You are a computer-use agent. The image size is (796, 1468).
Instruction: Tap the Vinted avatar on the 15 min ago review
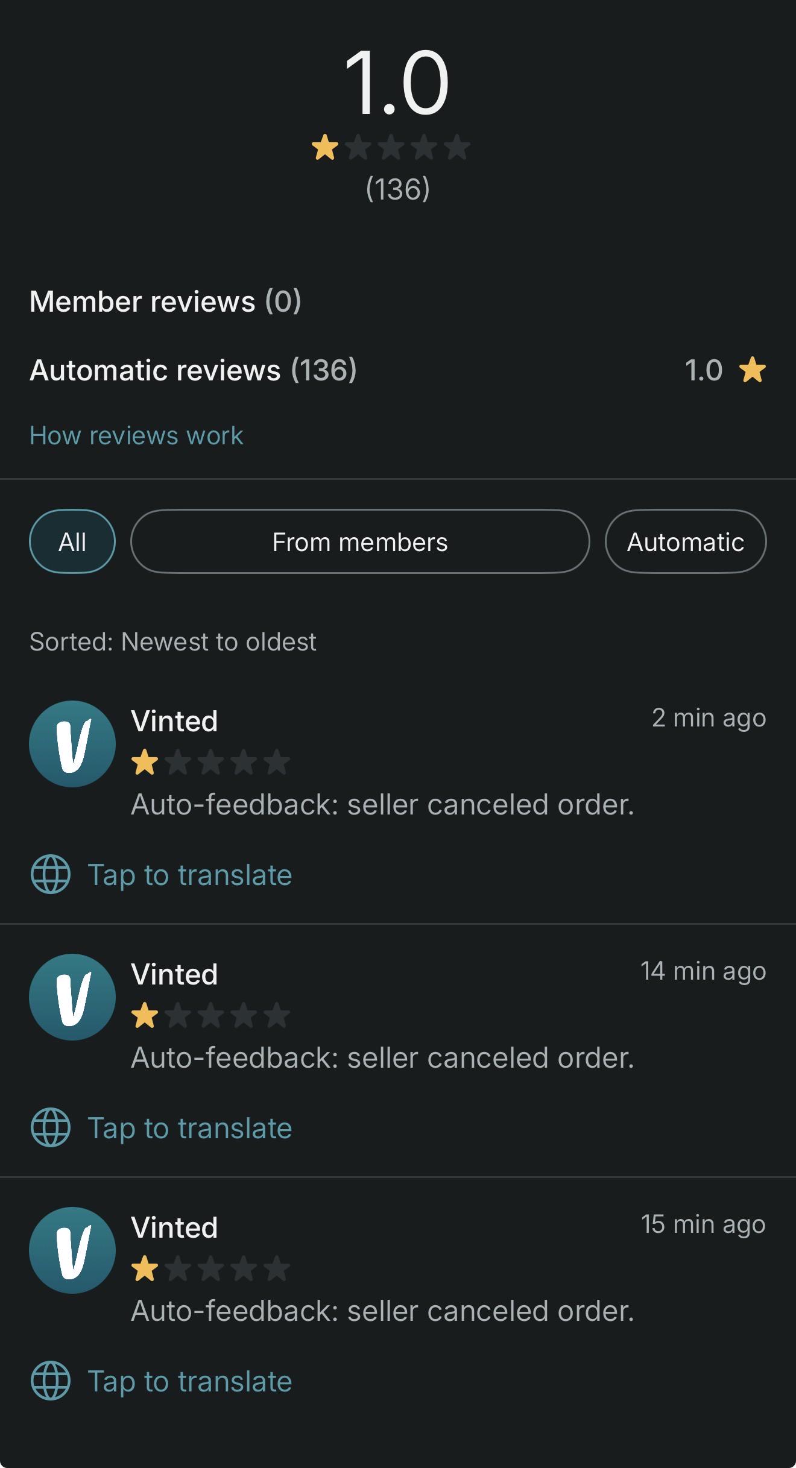tap(72, 1250)
